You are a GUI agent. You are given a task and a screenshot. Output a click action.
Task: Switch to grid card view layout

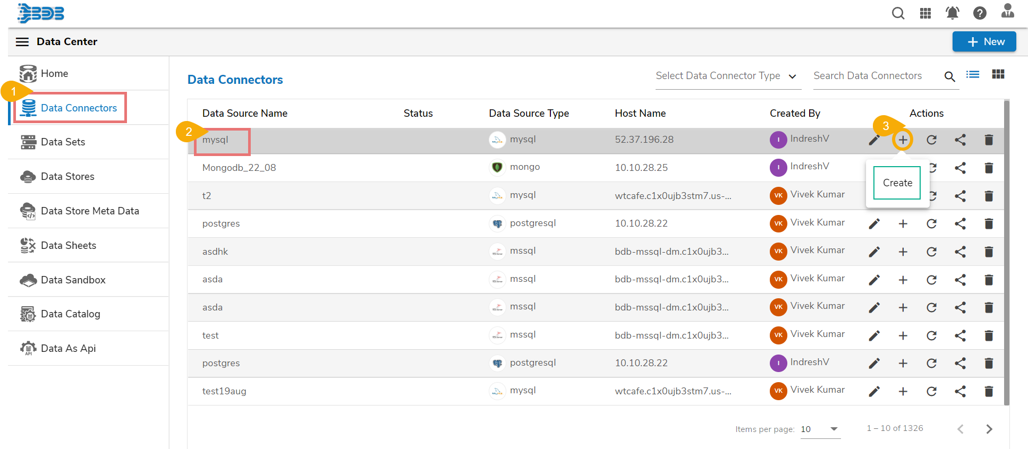click(x=998, y=75)
